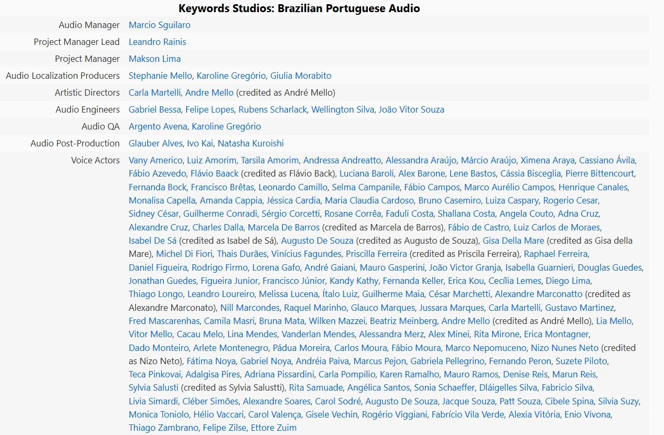664x435 pixels.
Task: Click Argento Avena in Audio QA
Action: [158, 126]
